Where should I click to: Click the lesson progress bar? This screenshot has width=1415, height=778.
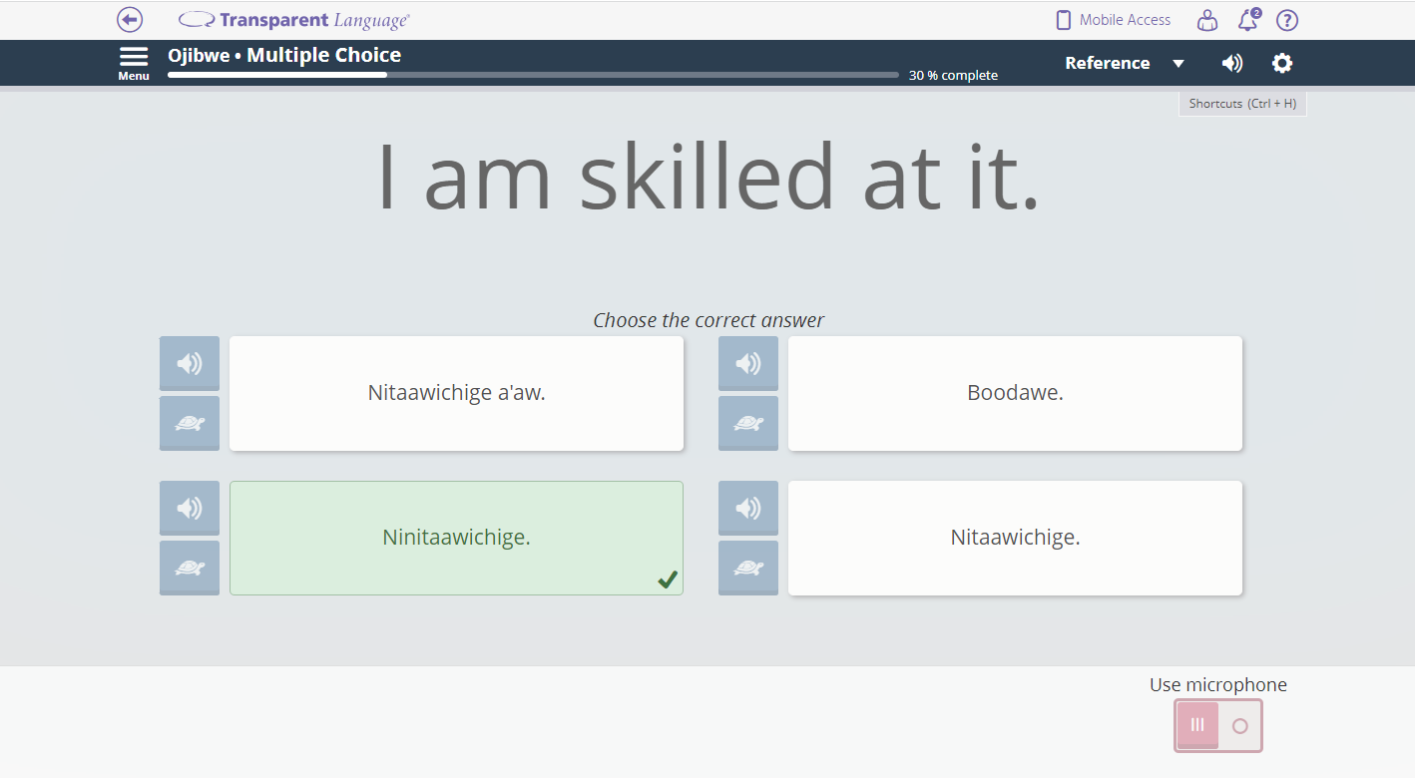533,75
